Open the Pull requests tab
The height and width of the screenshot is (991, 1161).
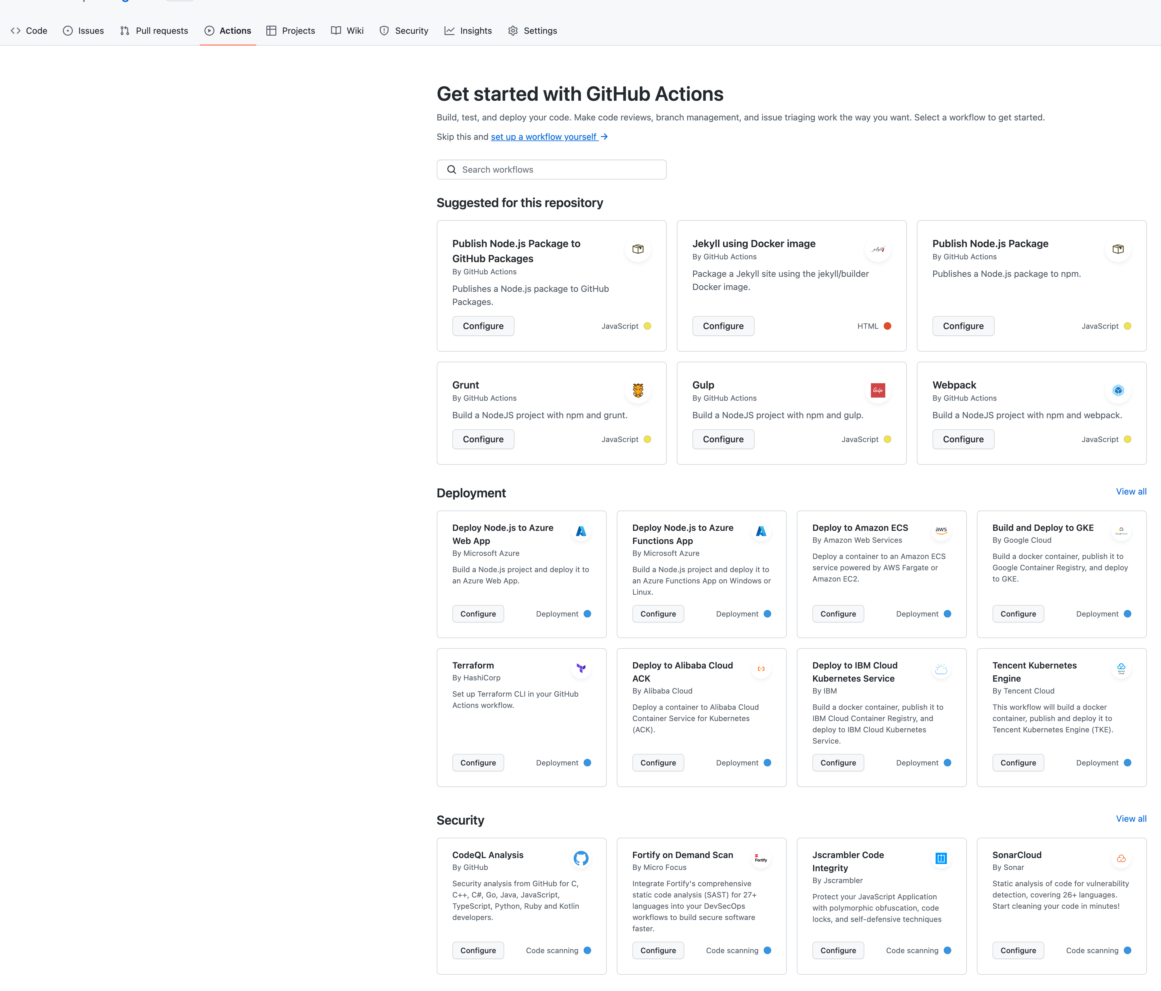click(154, 31)
